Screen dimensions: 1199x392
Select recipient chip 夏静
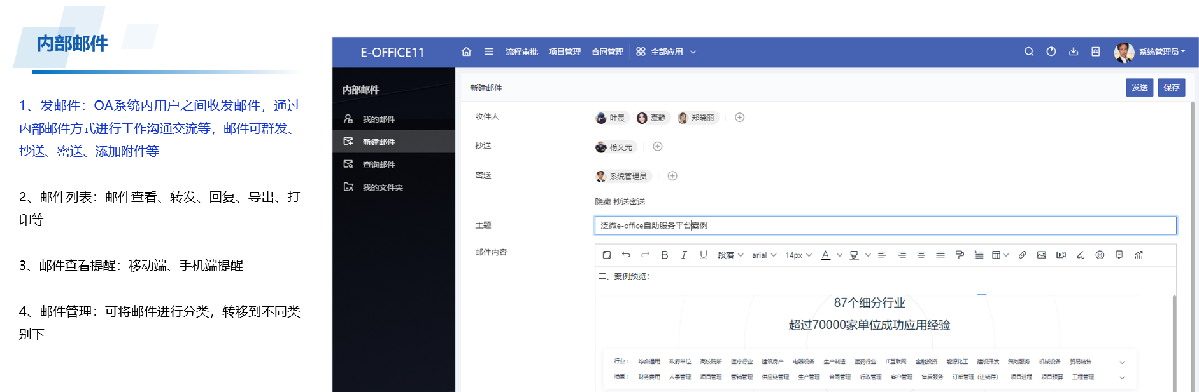pyautogui.click(x=652, y=118)
